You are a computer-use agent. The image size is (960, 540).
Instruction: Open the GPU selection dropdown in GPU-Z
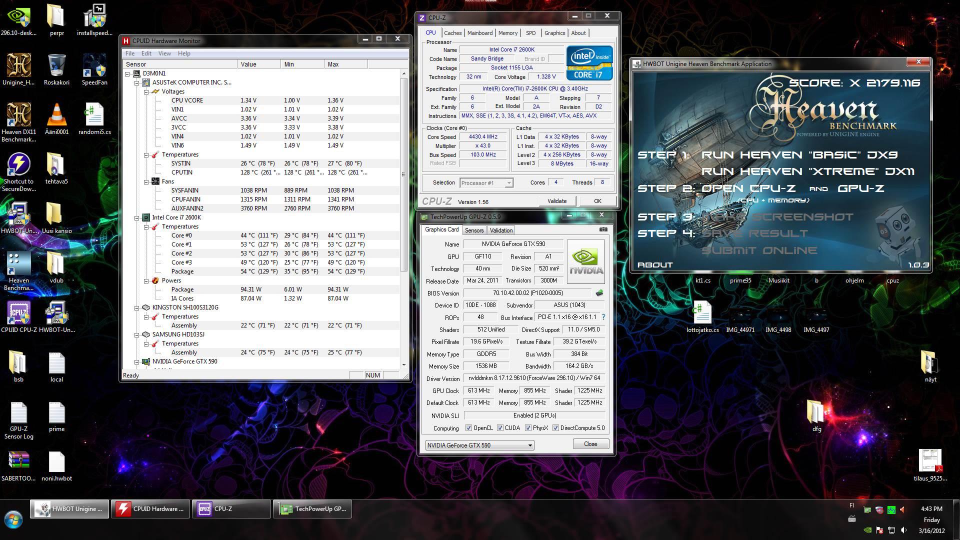click(x=479, y=445)
